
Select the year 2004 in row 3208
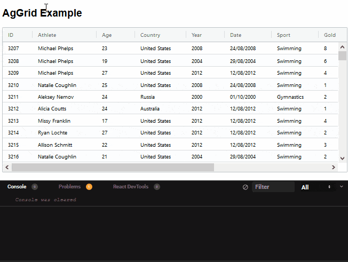coord(197,61)
